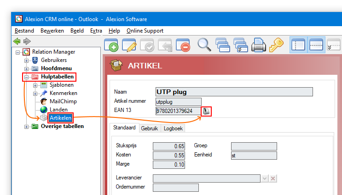342x195 pixels.
Task: Click the Artikel nummer field
Action: (179, 102)
